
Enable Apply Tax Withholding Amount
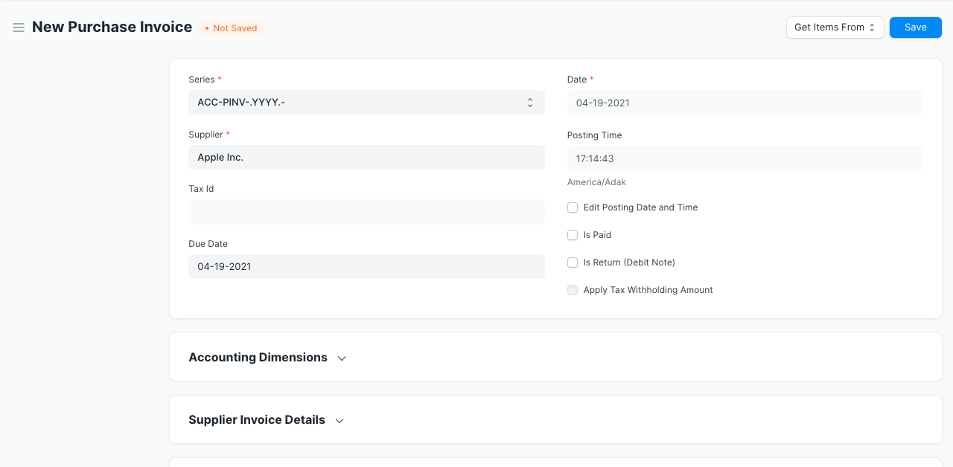[x=573, y=290]
